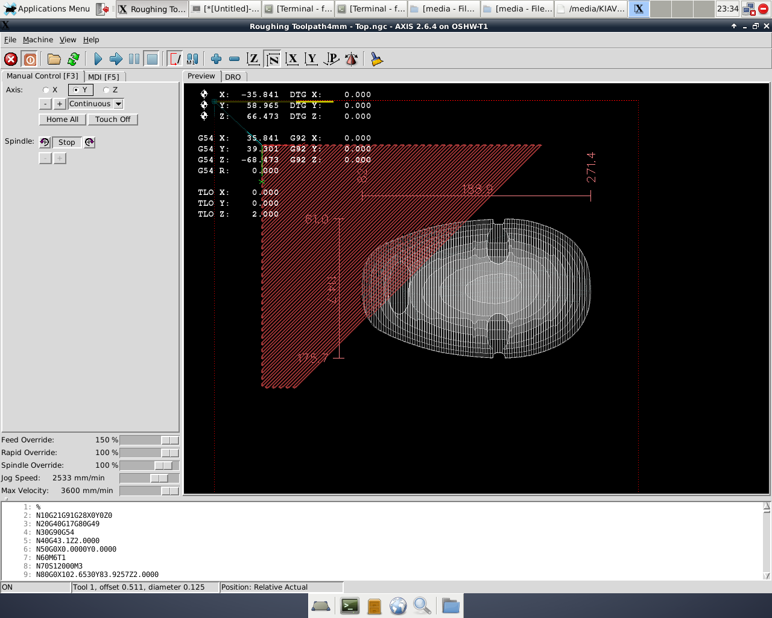Image resolution: width=772 pixels, height=618 pixels.
Task: Select the Z axis radio button
Action: (106, 89)
